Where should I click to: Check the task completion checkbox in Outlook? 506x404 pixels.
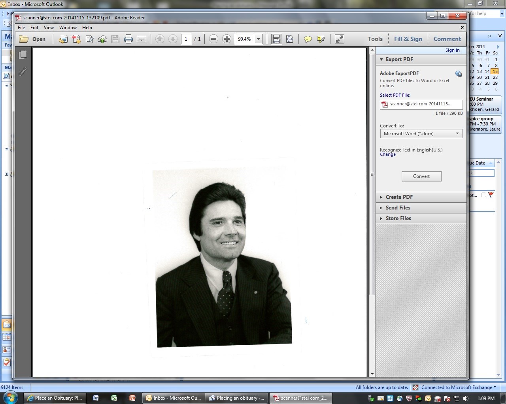pos(483,195)
